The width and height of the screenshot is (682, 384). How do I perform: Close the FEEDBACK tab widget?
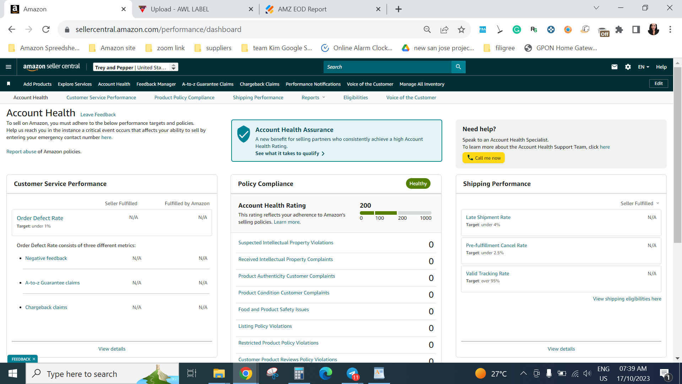(34, 359)
